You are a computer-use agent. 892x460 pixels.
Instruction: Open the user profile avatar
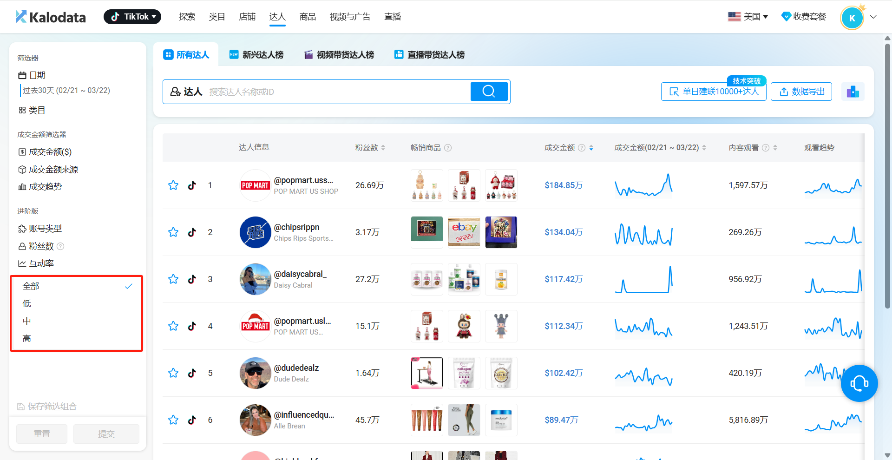point(852,18)
